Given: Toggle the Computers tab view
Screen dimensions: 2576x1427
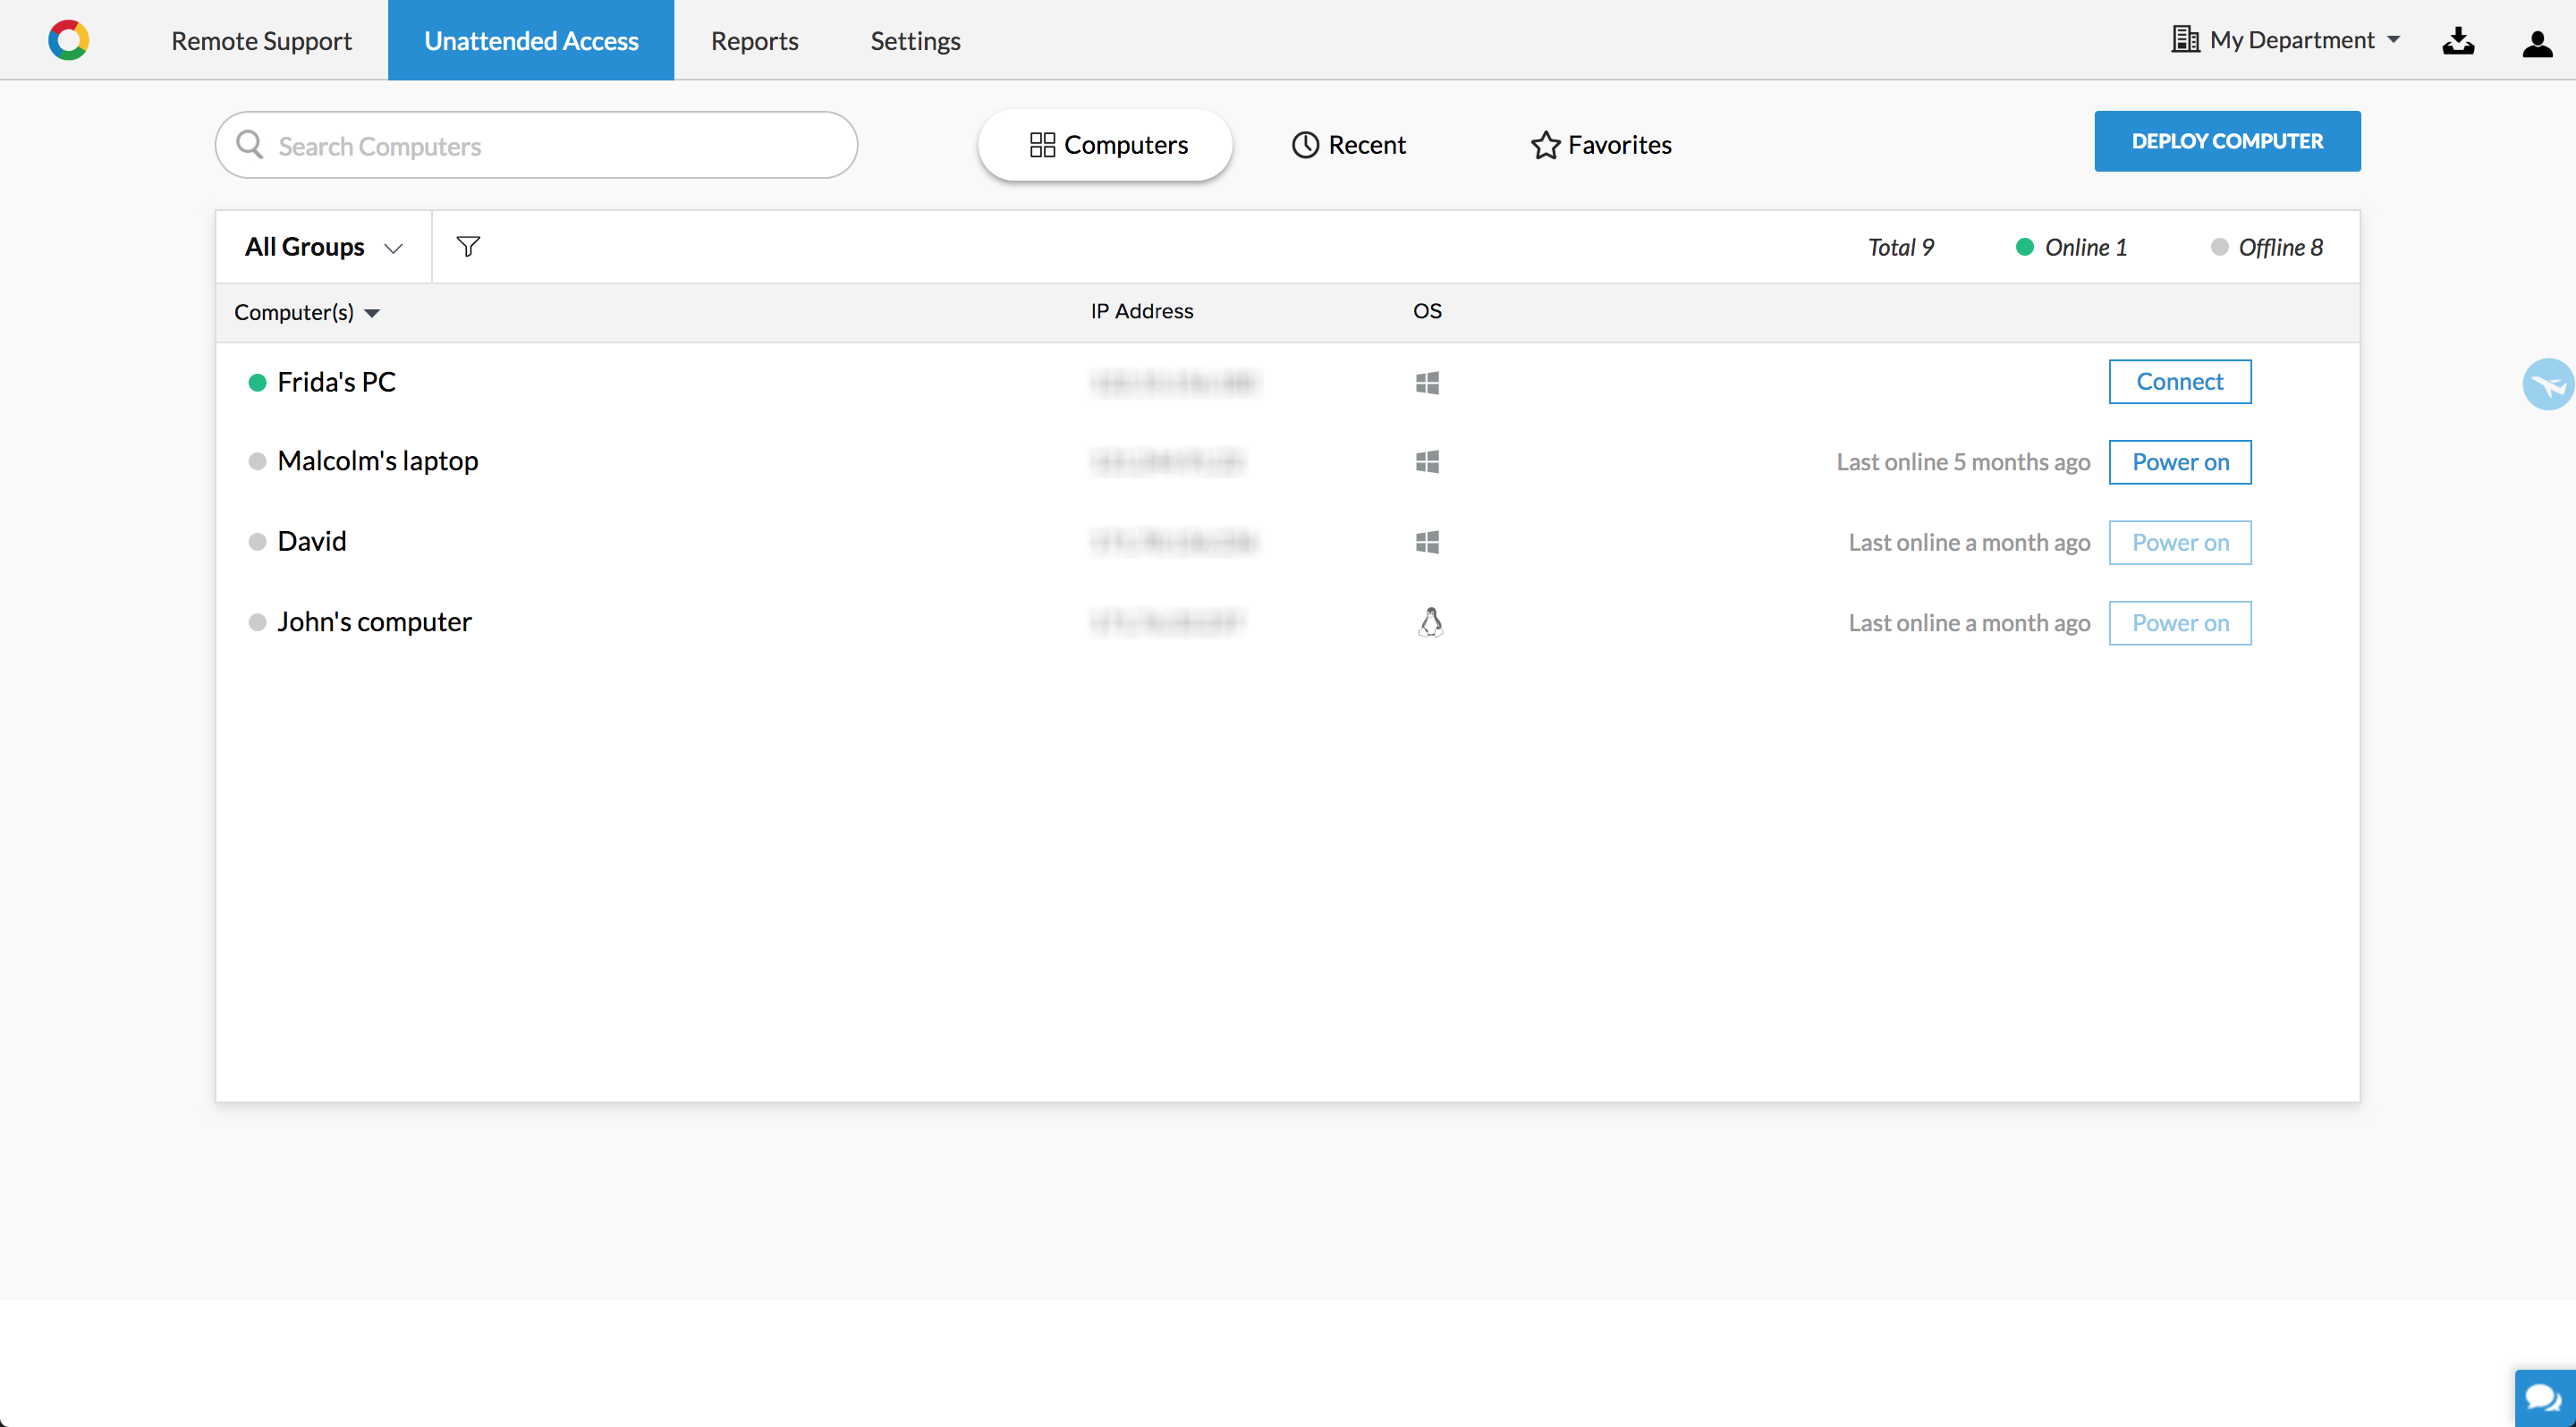Looking at the screenshot, I should point(1106,144).
